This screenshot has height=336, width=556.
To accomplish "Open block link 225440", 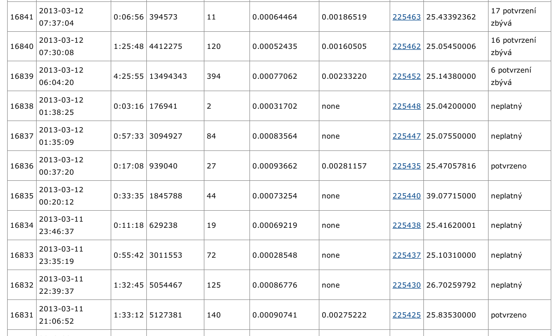I will (x=406, y=196).
